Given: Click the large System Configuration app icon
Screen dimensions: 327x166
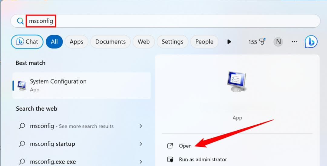Looking at the screenshot, I should click(237, 81).
